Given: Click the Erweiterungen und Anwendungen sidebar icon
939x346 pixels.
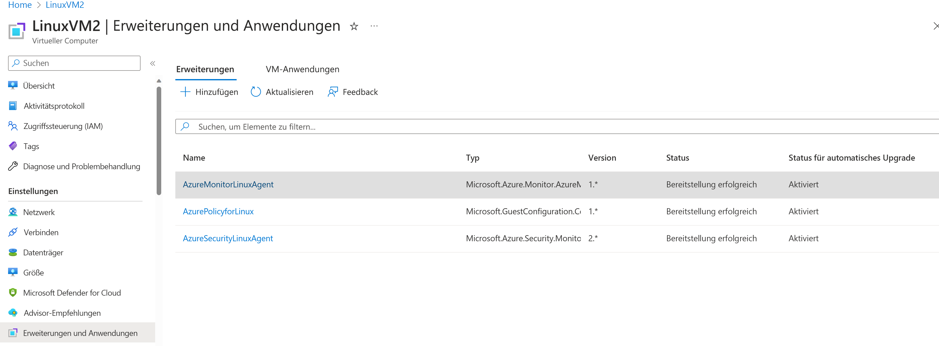Looking at the screenshot, I should point(13,333).
